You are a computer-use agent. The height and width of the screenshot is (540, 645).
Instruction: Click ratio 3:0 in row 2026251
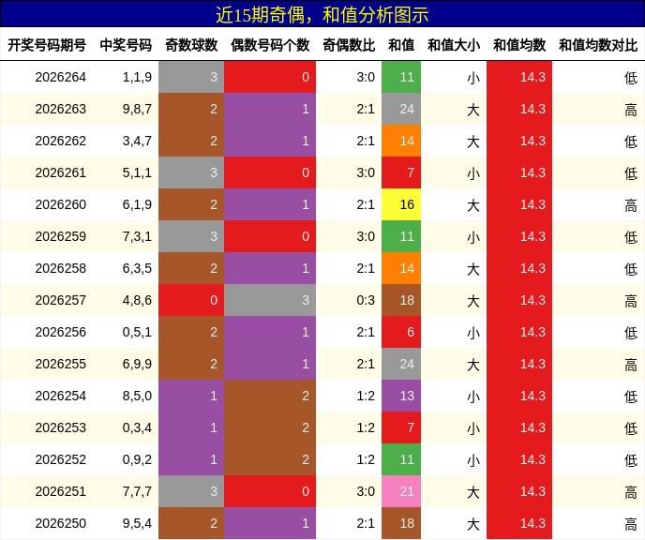(366, 491)
